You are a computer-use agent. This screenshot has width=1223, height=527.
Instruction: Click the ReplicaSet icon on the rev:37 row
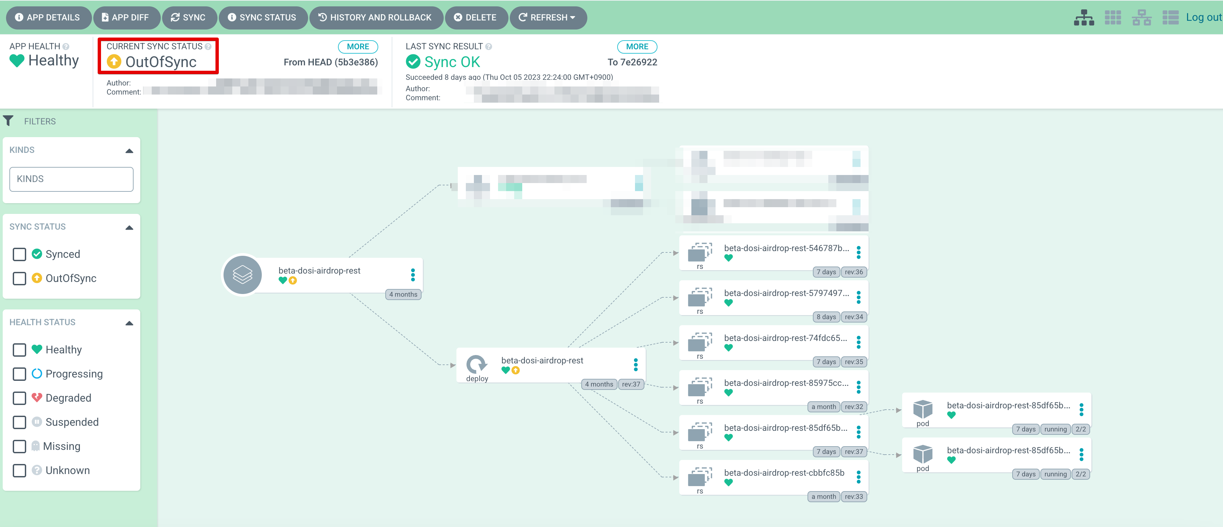[x=700, y=432]
